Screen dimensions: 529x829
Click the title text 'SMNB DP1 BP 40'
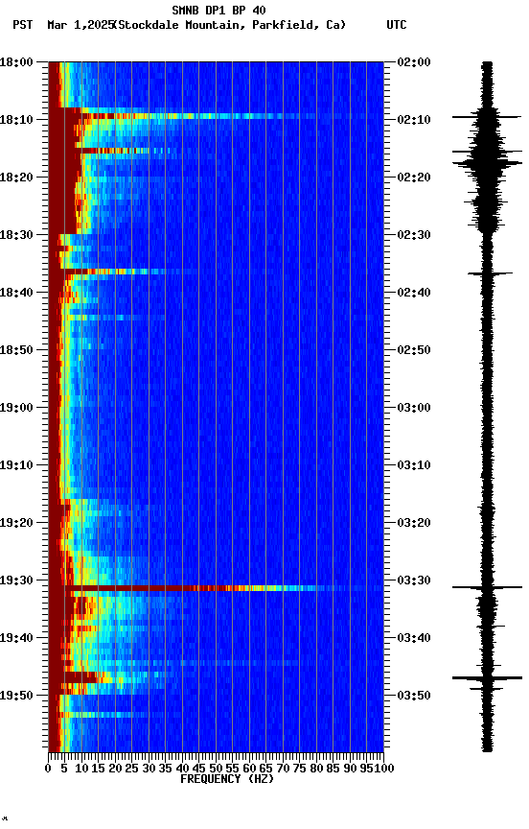pyautogui.click(x=218, y=10)
